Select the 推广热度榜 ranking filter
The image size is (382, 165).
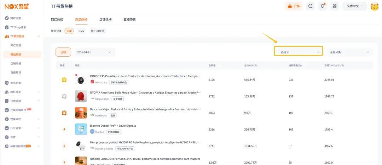(98, 31)
